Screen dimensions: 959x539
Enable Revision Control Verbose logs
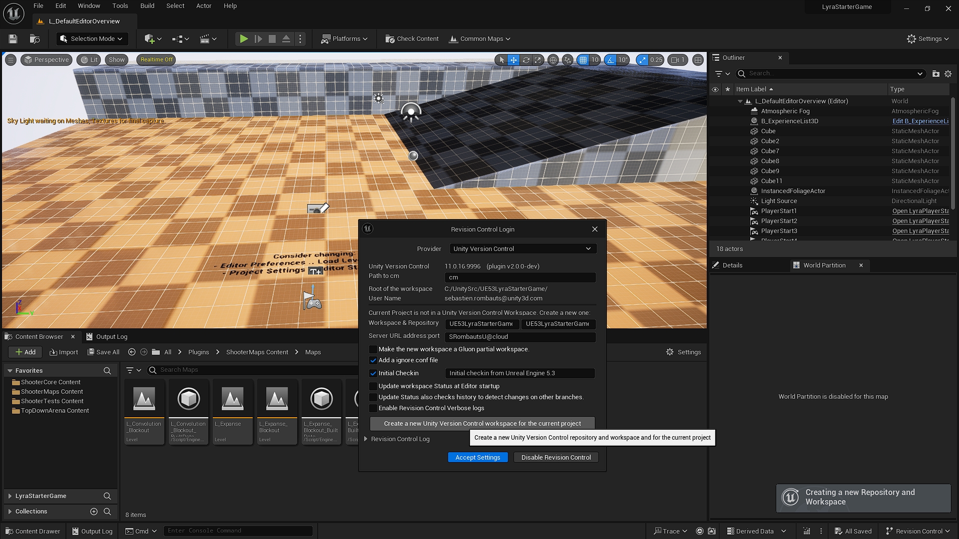point(373,408)
